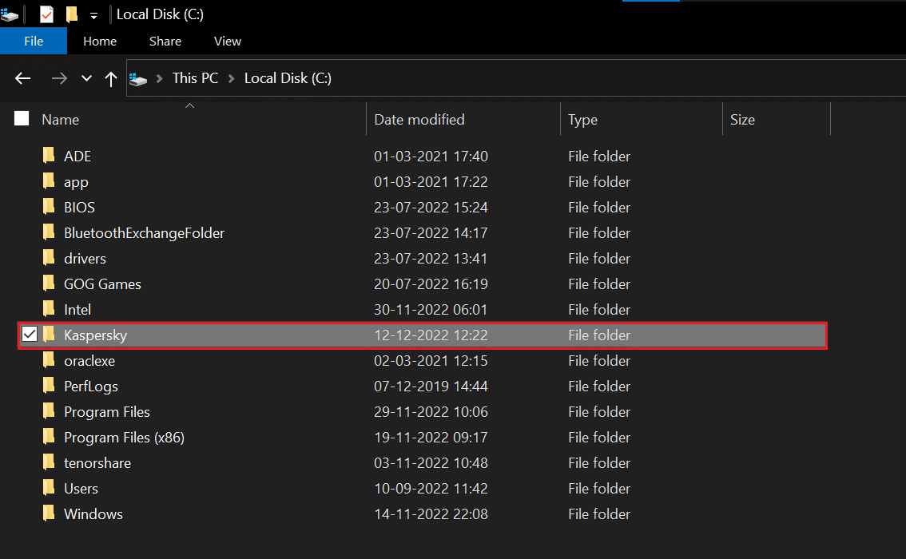Viewport: 906px width, 559px height.
Task: Select the tenorshare folder name
Action: pyautogui.click(x=97, y=463)
